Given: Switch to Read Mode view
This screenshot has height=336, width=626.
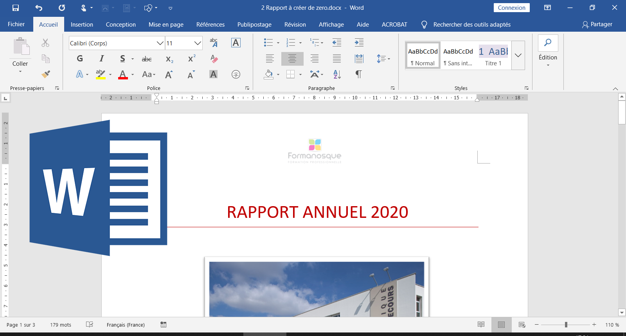Looking at the screenshot, I should [x=481, y=325].
